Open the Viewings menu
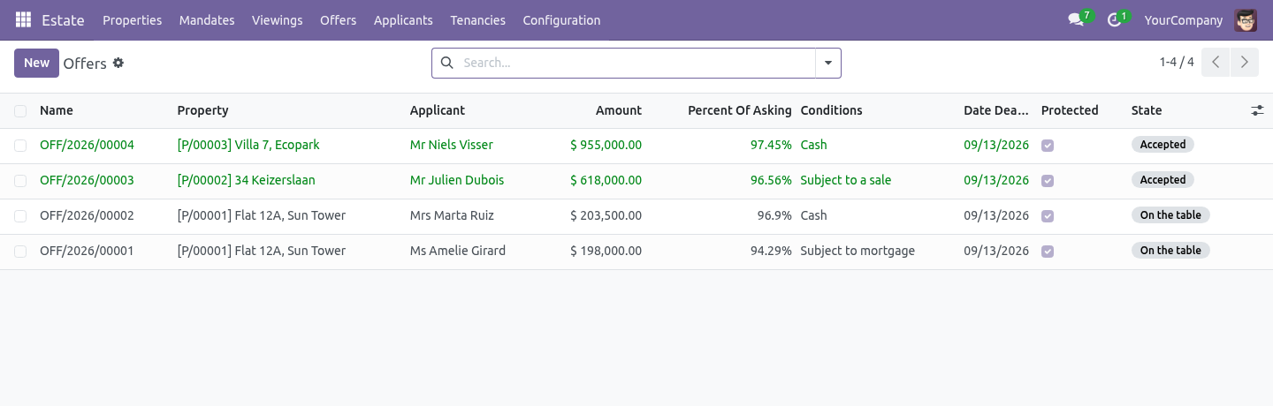Image resolution: width=1273 pixels, height=406 pixels. pyautogui.click(x=277, y=19)
